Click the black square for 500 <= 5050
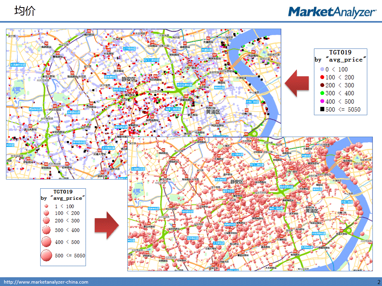Image resolution: width=382 pixels, height=286 pixels. pyautogui.click(x=322, y=109)
